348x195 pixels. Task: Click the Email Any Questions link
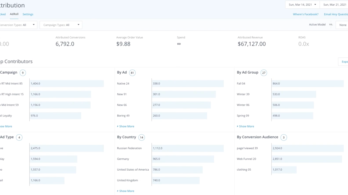click(x=336, y=14)
